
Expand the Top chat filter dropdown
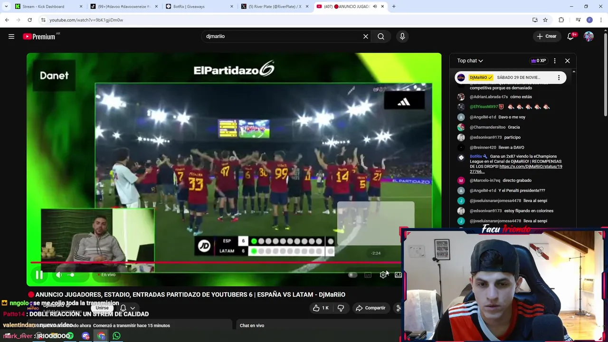pyautogui.click(x=470, y=61)
